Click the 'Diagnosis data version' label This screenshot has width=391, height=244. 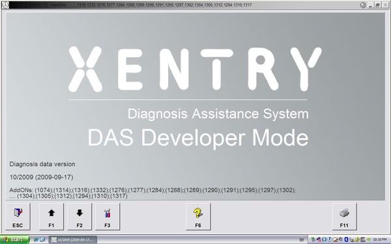[42, 164]
